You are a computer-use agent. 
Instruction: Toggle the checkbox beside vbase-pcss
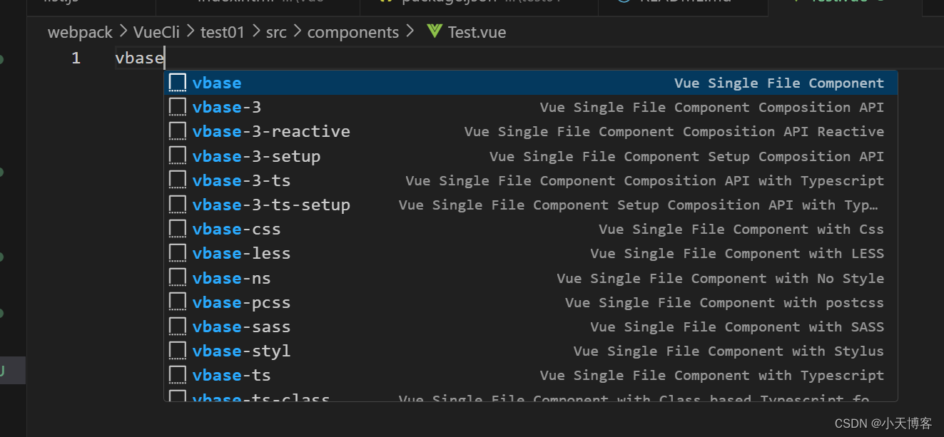tap(177, 302)
